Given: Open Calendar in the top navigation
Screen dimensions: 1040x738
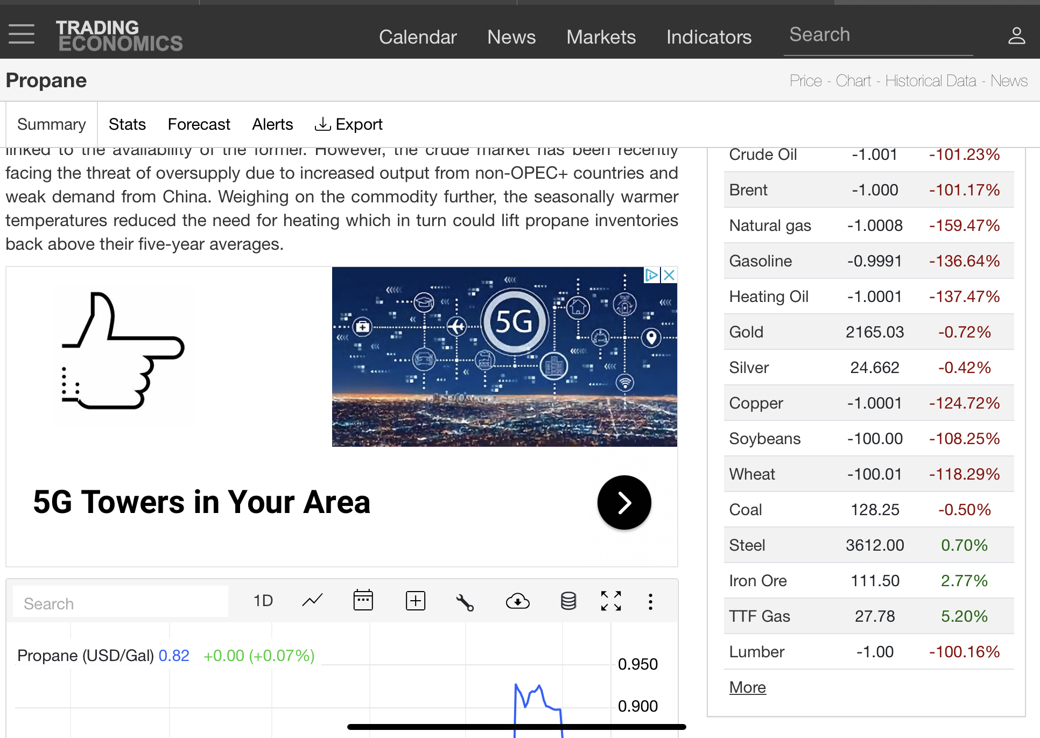Looking at the screenshot, I should point(418,37).
